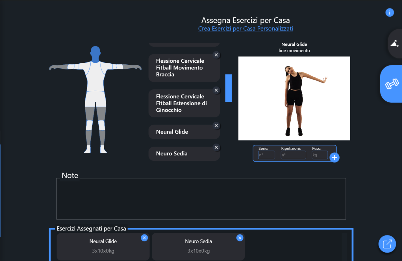402x261 pixels.
Task: Open the goniometer angle side tab
Action: coord(395,43)
